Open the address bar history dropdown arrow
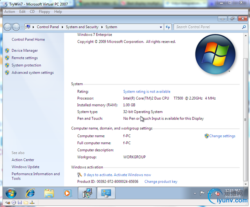 coord(161,27)
